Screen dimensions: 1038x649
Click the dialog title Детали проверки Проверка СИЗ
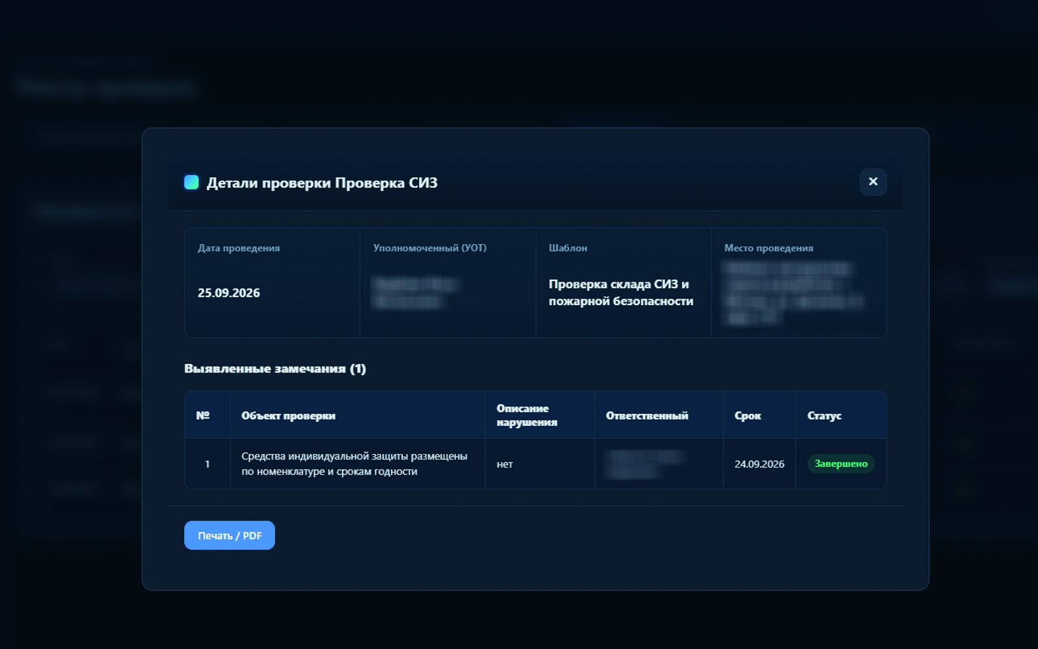coord(322,183)
